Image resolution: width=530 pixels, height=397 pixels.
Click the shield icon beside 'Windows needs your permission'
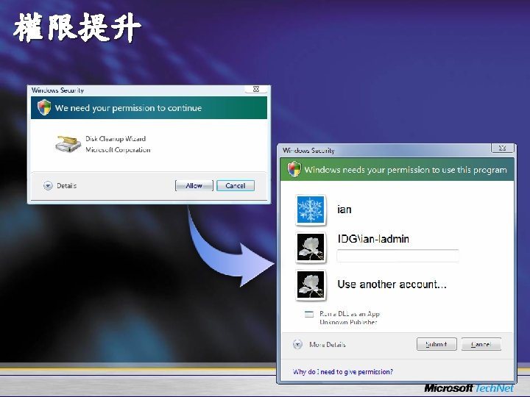[x=294, y=169]
